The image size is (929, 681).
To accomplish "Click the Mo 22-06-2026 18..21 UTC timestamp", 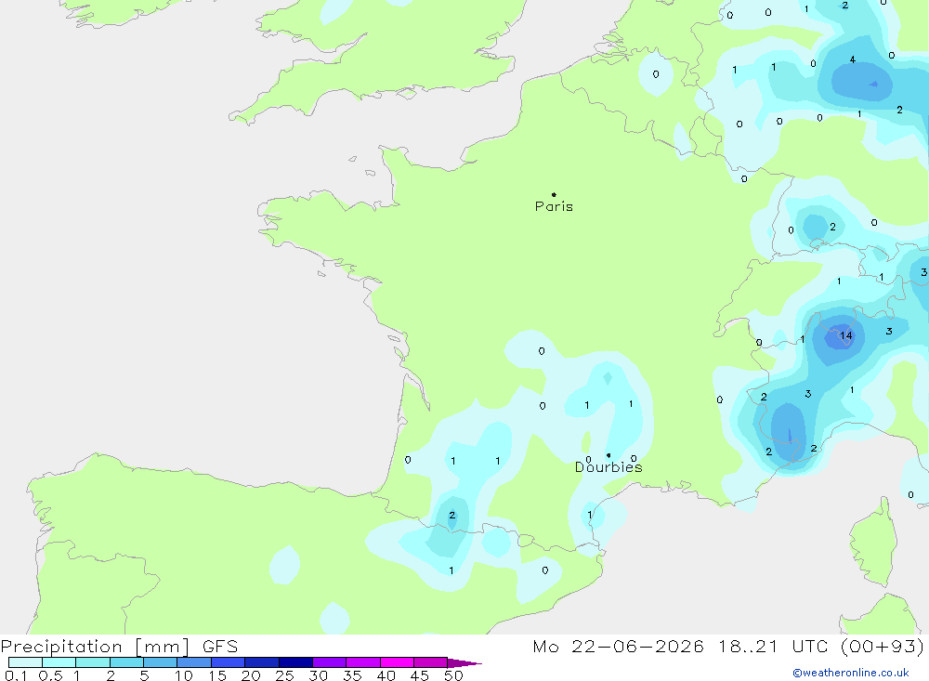I will [x=728, y=646].
